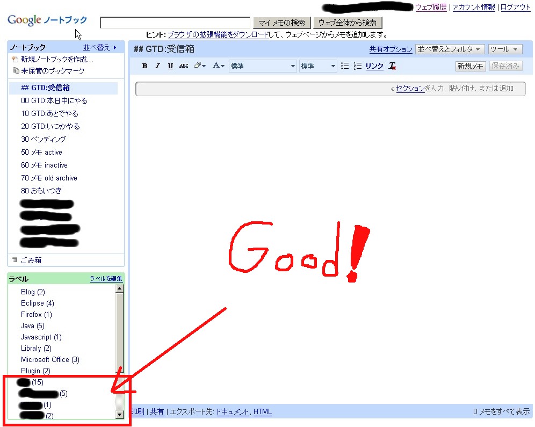Filter by Microsoft Office (3) label
The image size is (535, 427).
[50, 359]
